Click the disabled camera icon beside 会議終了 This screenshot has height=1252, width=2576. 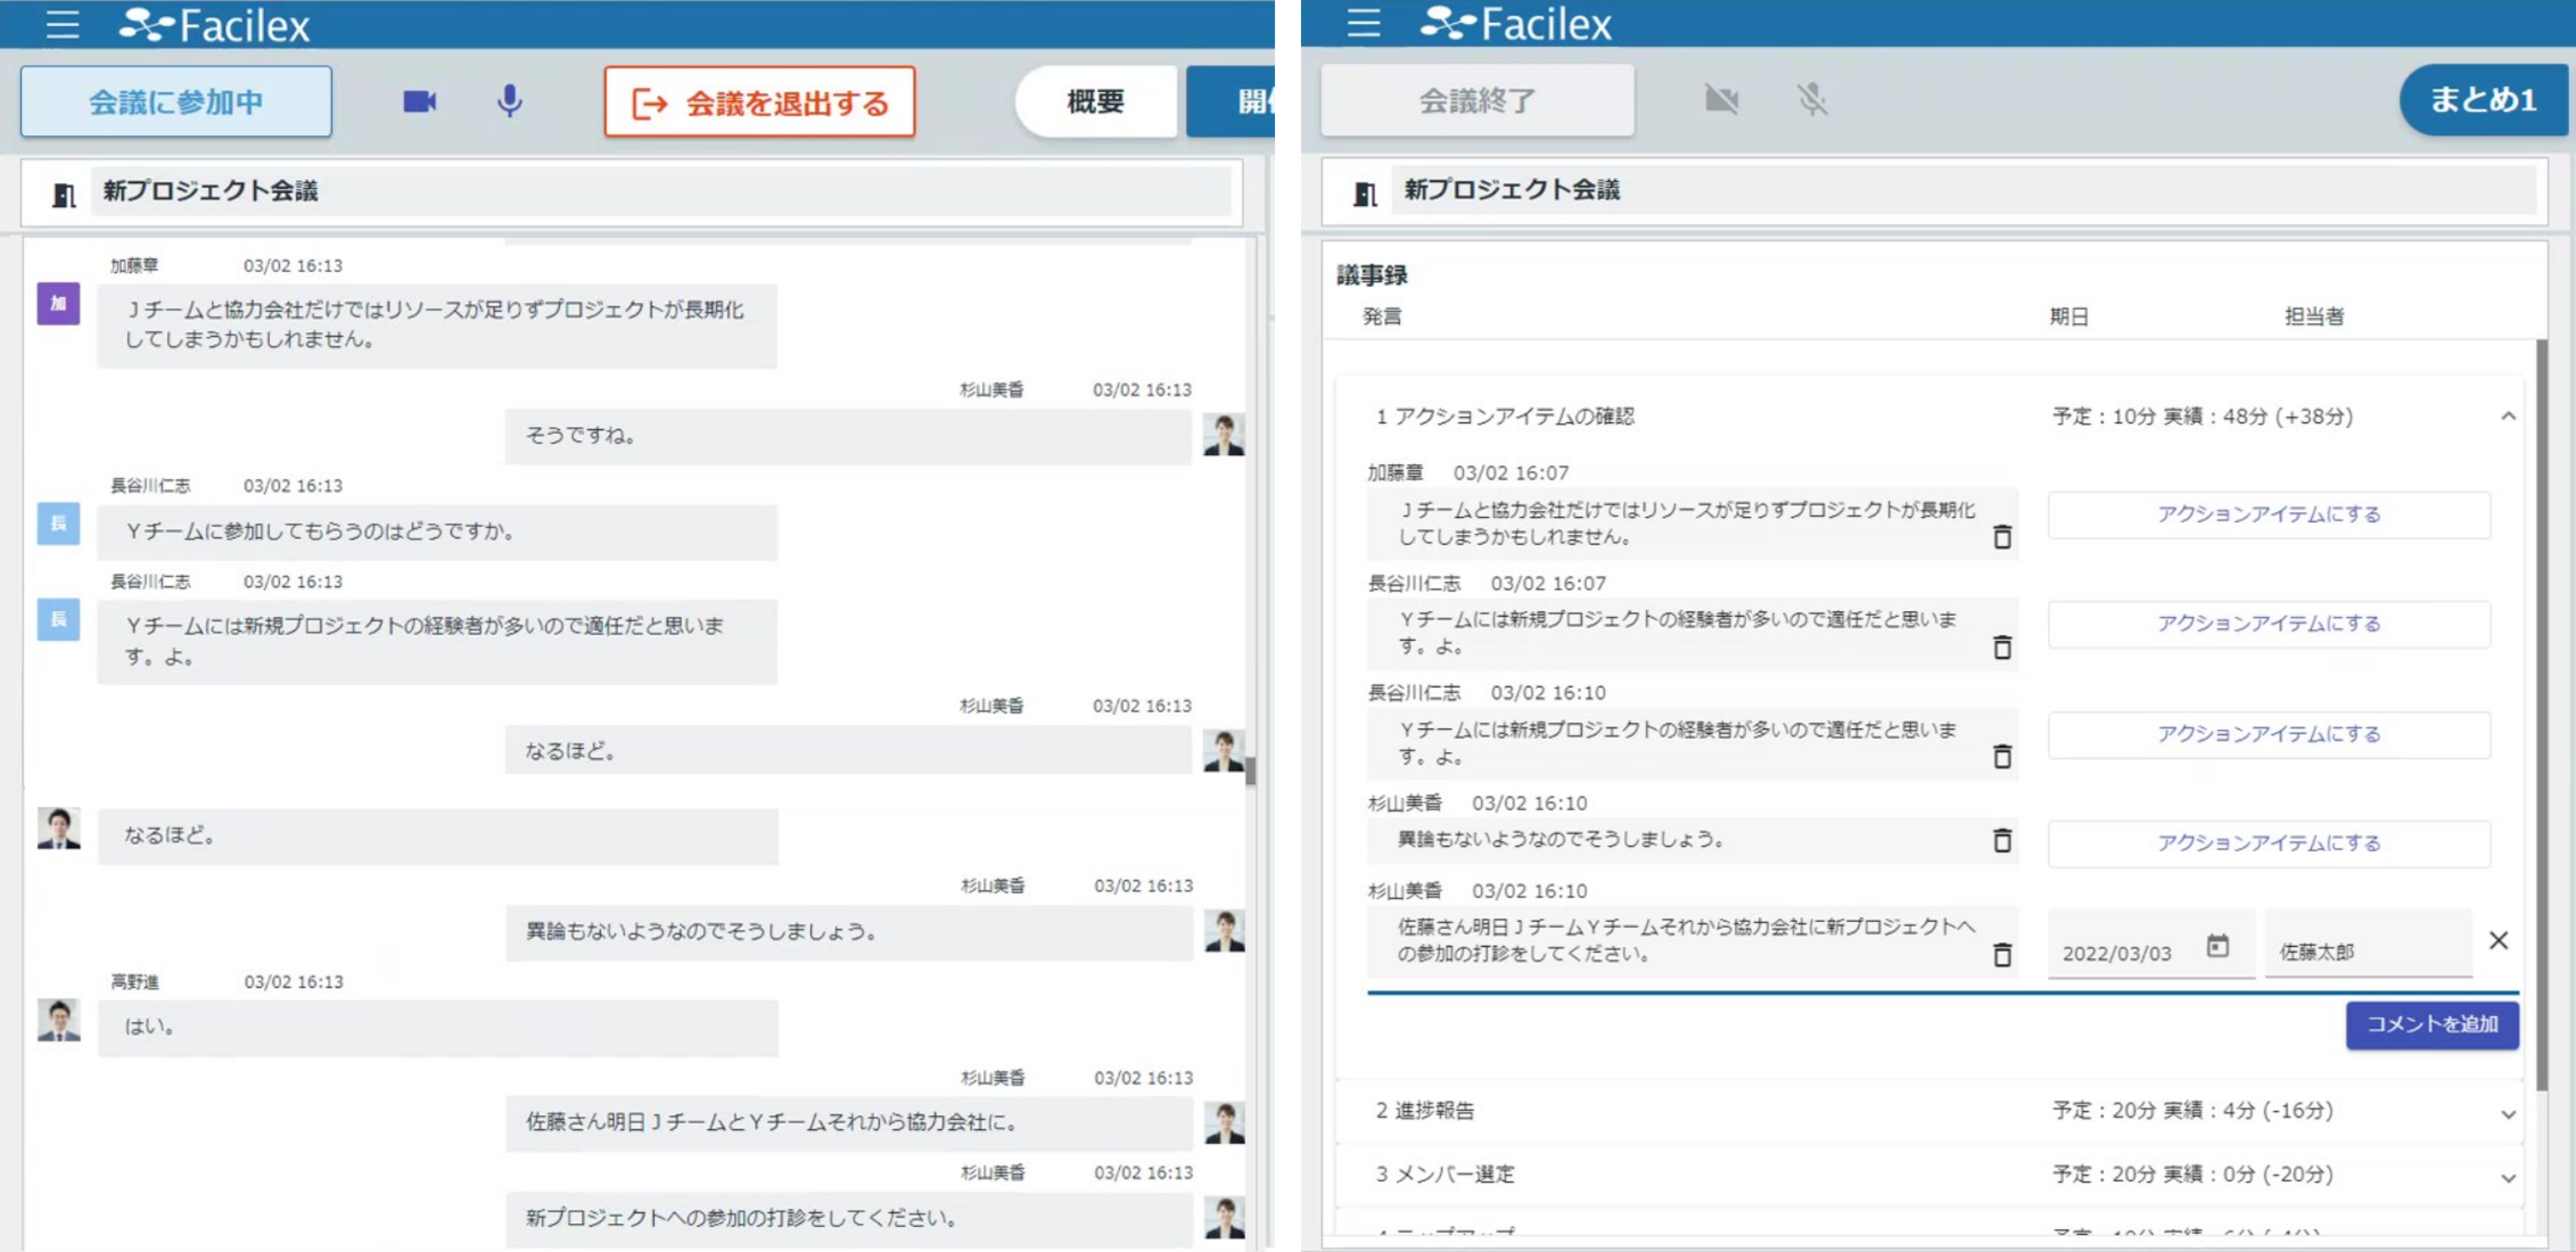[x=1721, y=99]
